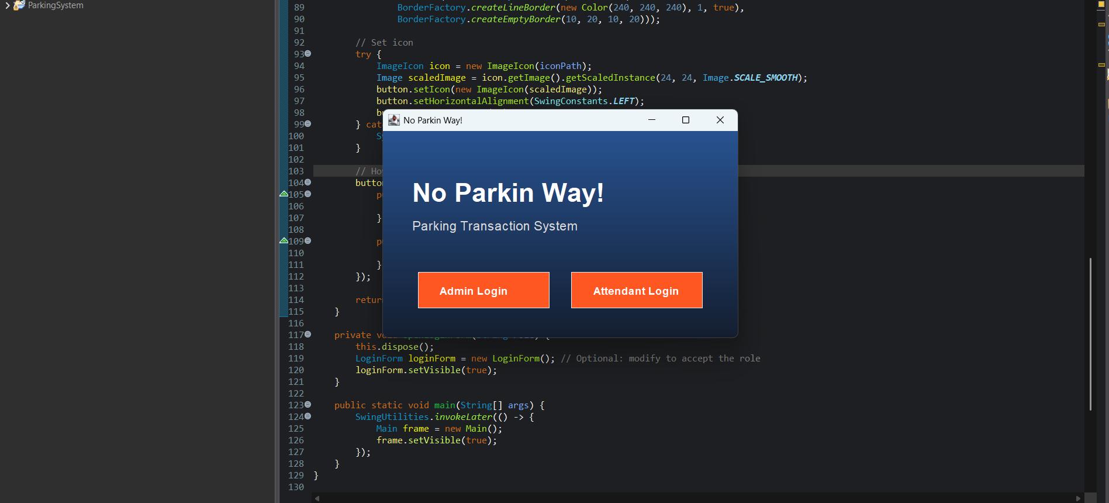Collapse the try block at line 93

[308, 54]
